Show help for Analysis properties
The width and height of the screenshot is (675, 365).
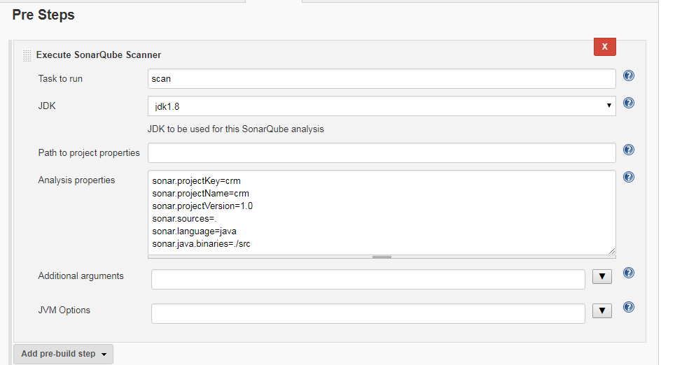(629, 177)
